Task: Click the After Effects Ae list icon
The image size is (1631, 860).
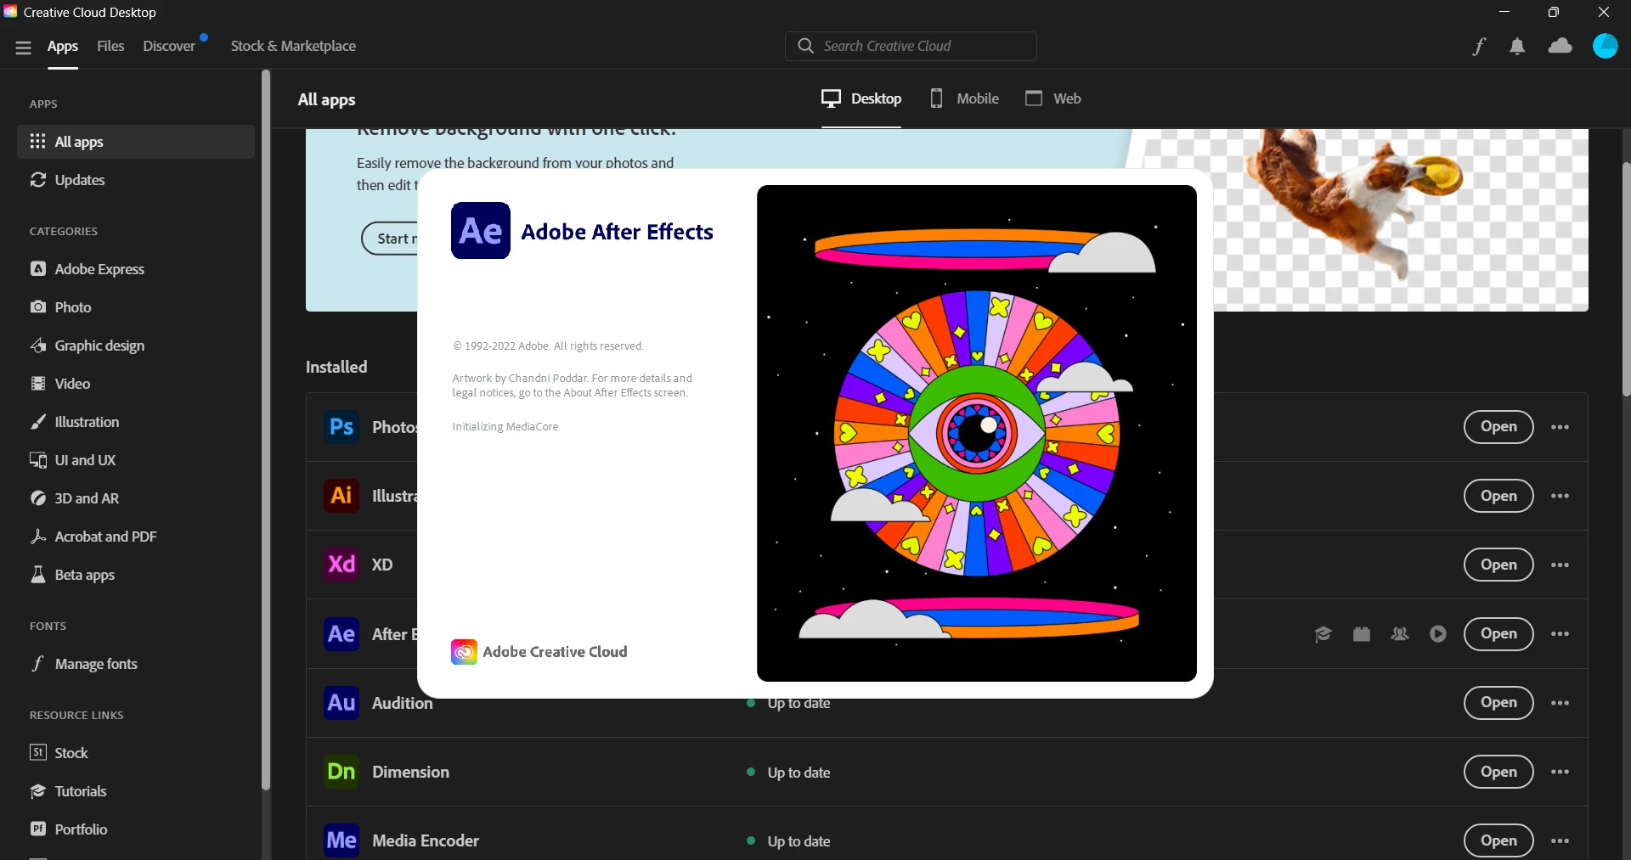Action: 341,634
